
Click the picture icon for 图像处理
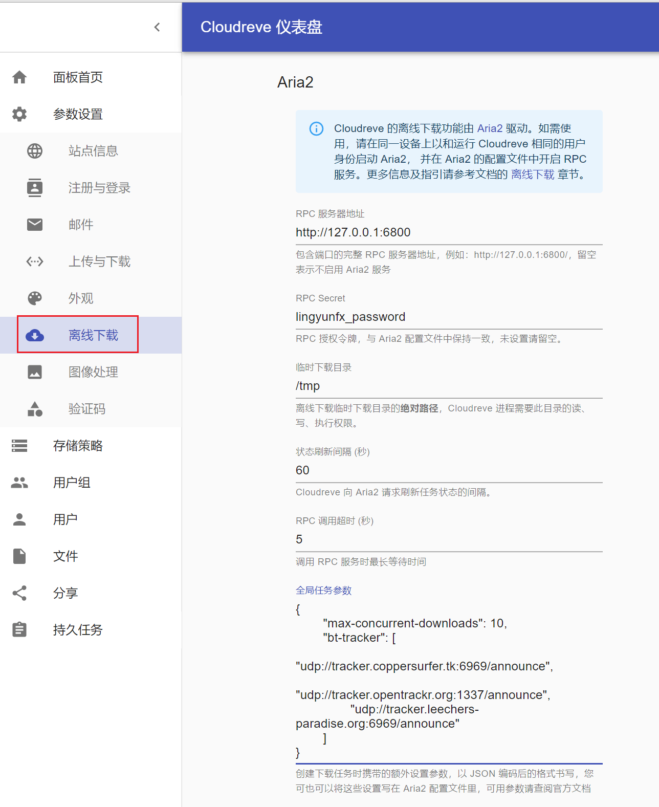coord(35,372)
